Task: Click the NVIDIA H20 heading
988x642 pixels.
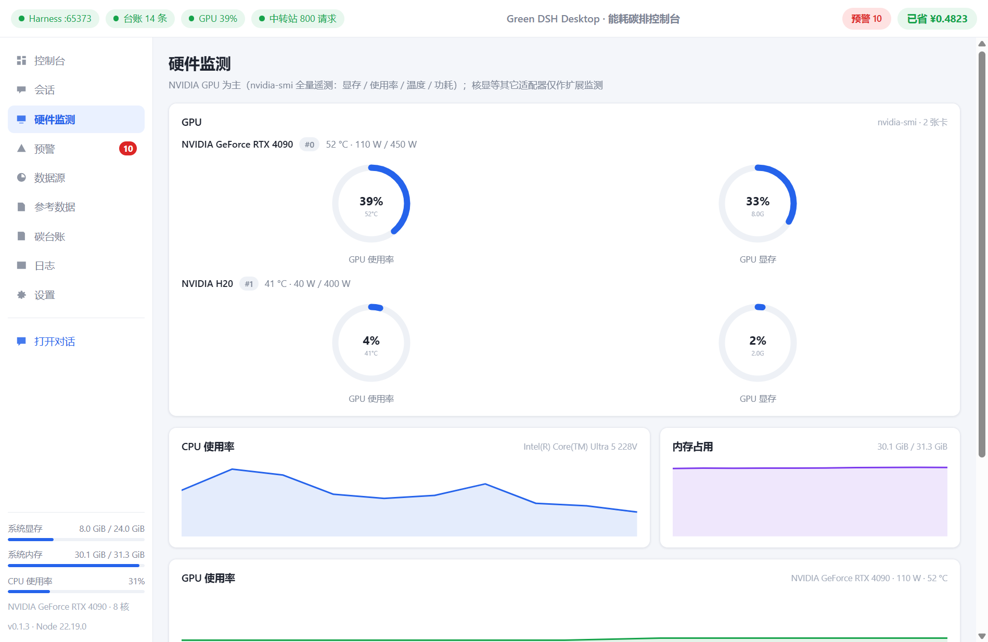Action: tap(207, 284)
